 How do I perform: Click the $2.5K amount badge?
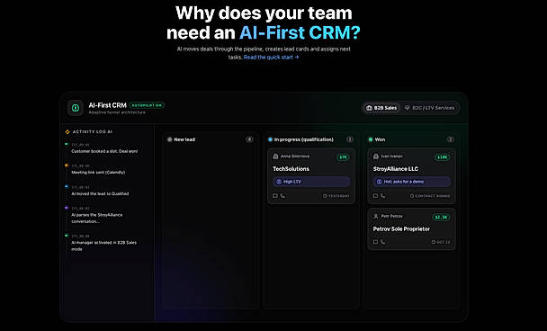pos(442,218)
